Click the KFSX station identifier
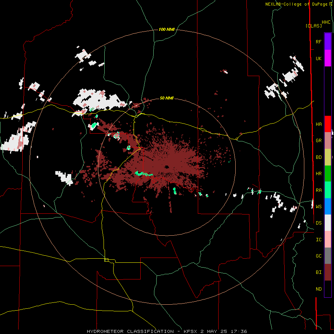334x334 pixels. click(x=190, y=331)
